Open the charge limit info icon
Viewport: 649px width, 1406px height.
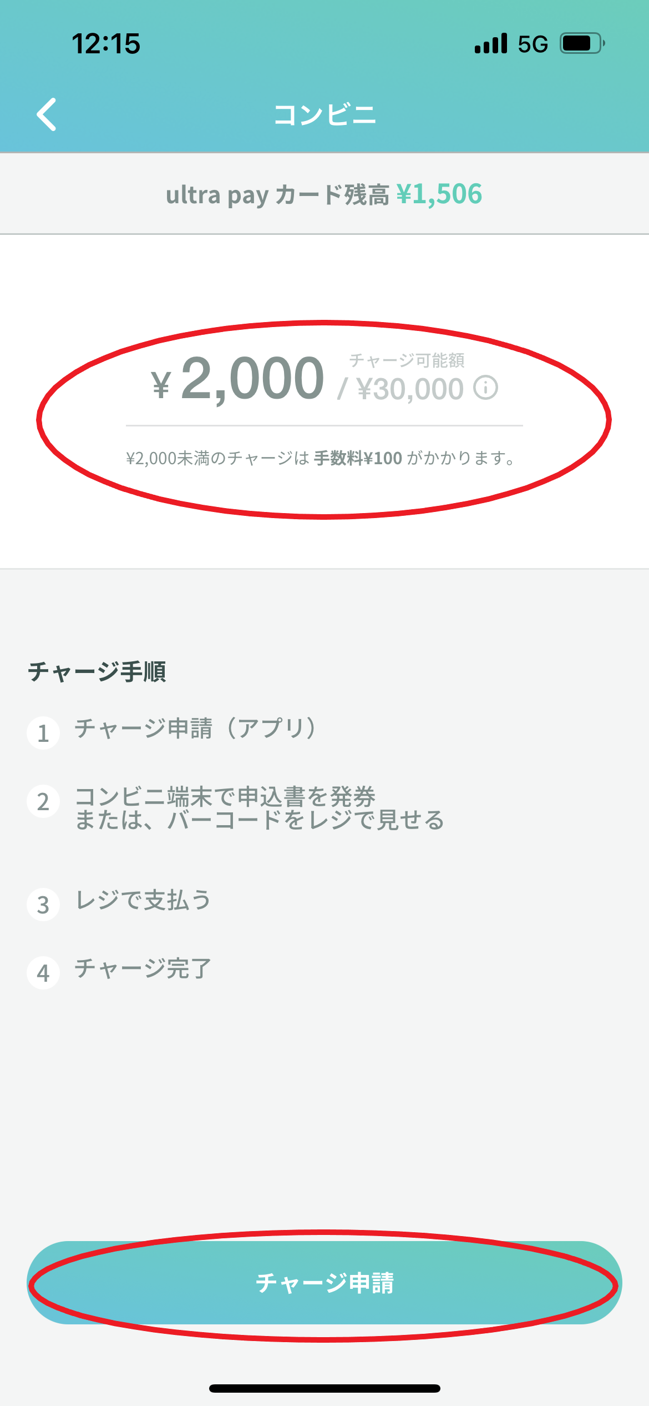click(485, 388)
